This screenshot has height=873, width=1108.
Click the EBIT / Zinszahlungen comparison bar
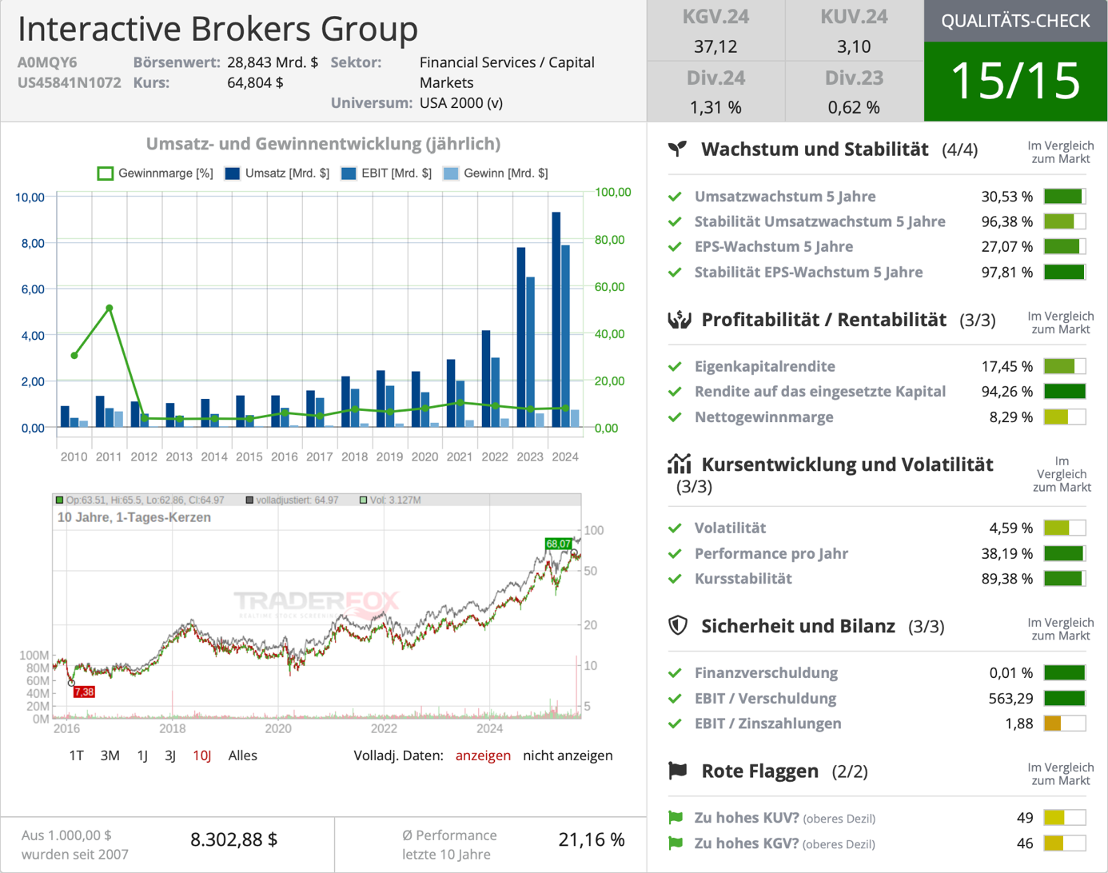pos(1064,724)
